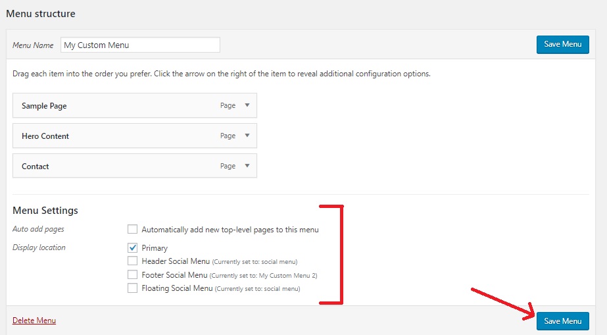This screenshot has height=335, width=607.
Task: Check the Header Social Menu location
Action: [132, 261]
